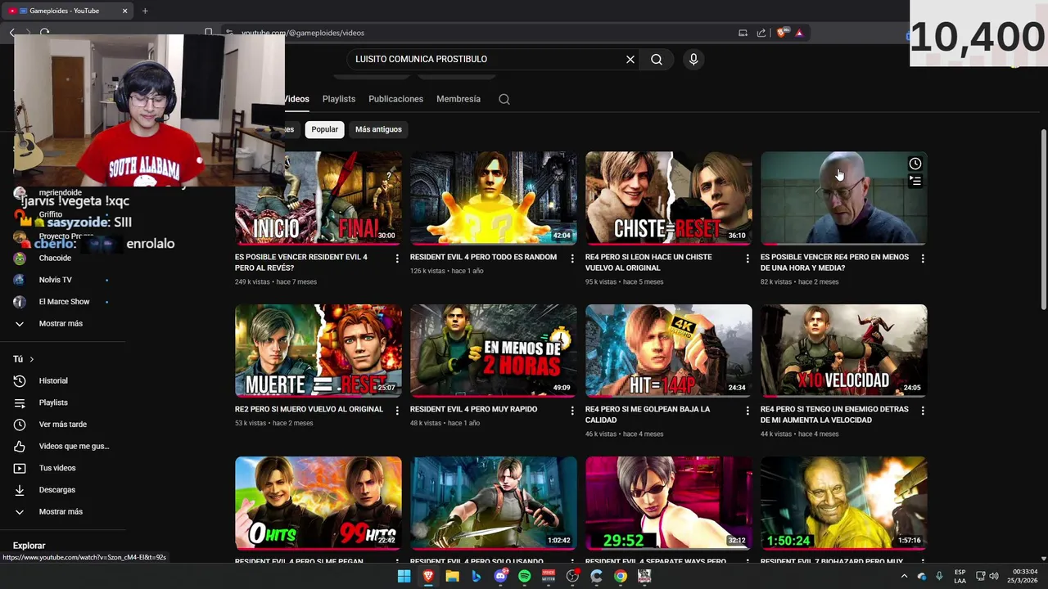
Task: Open File Explorer from the taskbar
Action: pos(452,576)
